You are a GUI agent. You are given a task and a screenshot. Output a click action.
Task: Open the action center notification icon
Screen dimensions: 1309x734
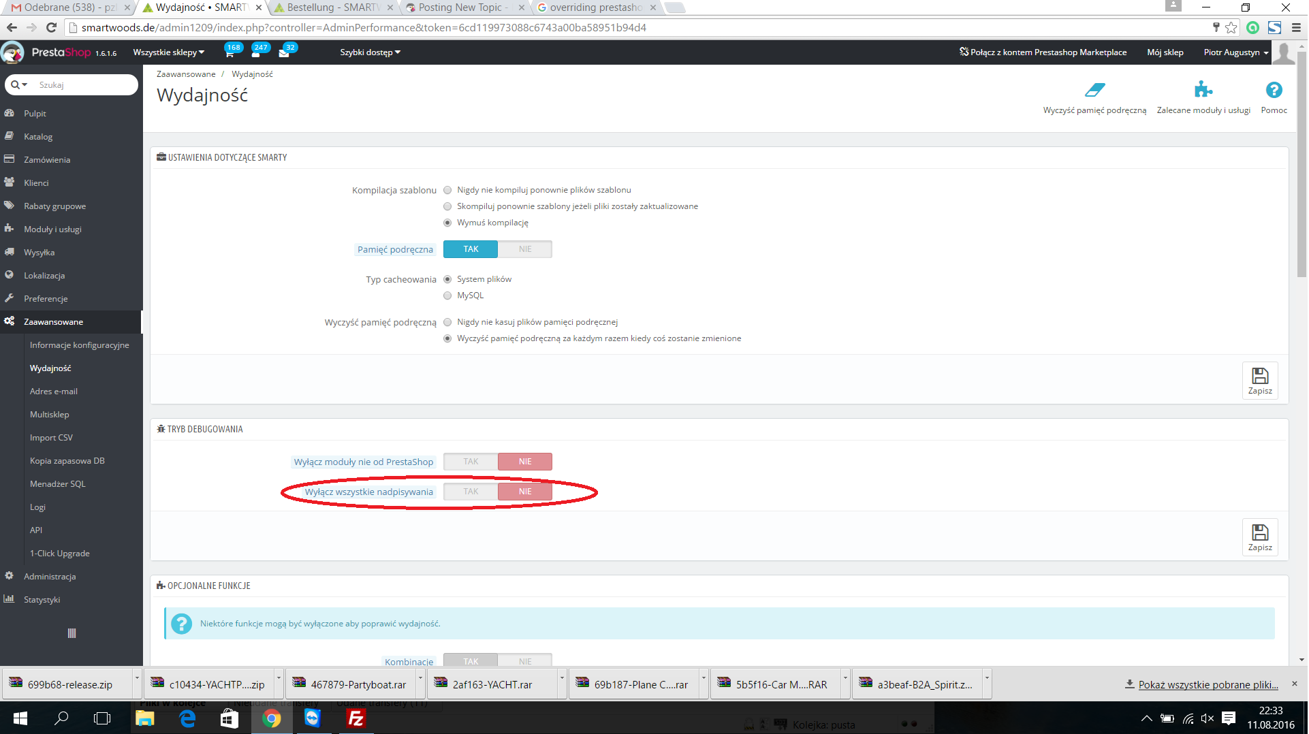pos(1229,718)
